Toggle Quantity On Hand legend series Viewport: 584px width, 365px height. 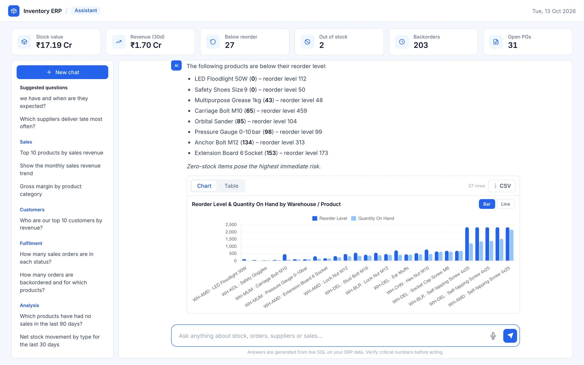pyautogui.click(x=373, y=218)
